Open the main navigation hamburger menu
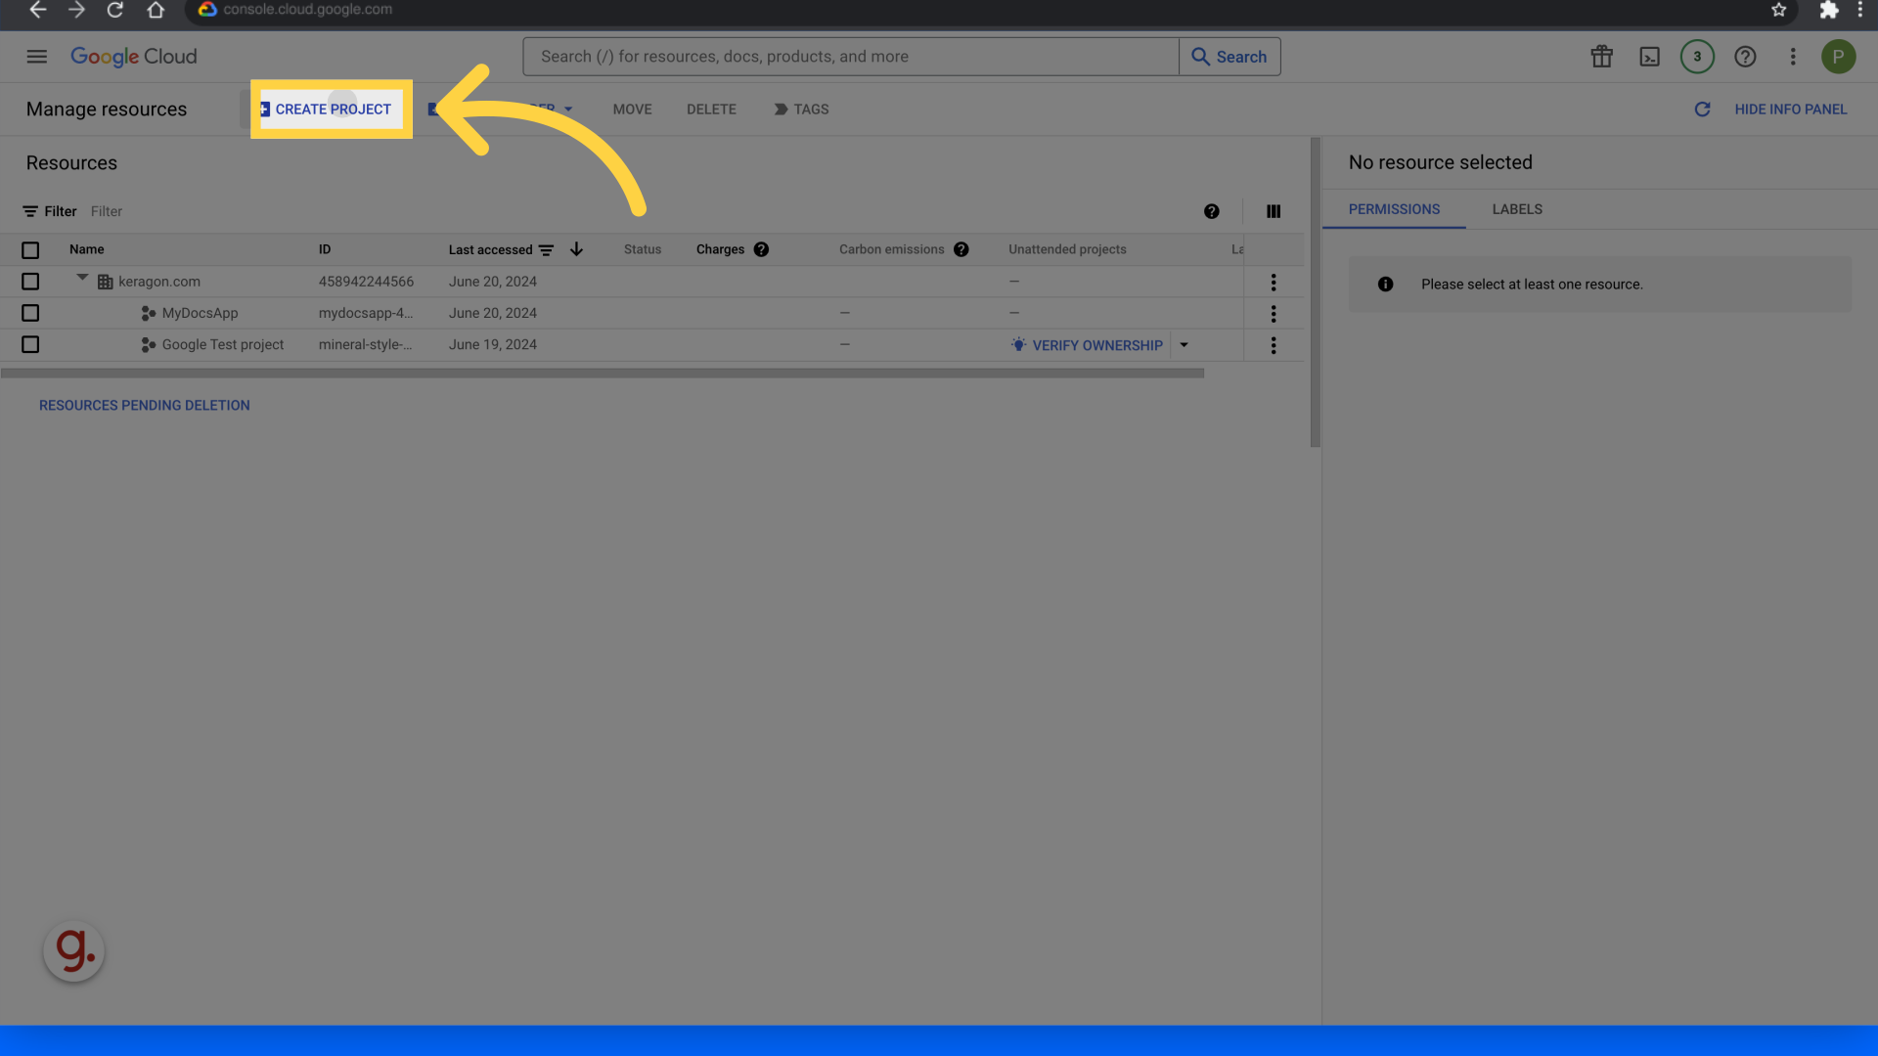Image resolution: width=1878 pixels, height=1056 pixels. (37, 57)
